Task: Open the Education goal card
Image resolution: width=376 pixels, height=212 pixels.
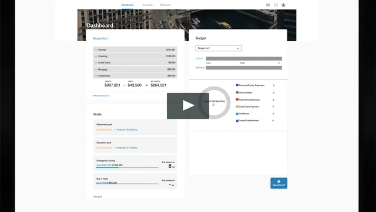Action: (135, 145)
